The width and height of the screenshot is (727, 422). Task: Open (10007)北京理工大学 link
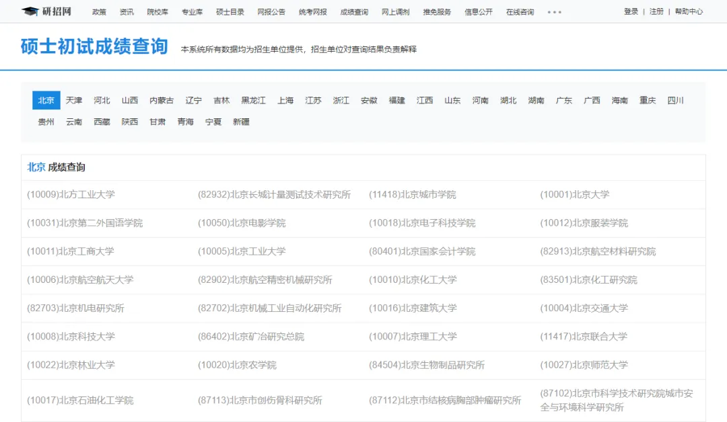[x=413, y=337]
